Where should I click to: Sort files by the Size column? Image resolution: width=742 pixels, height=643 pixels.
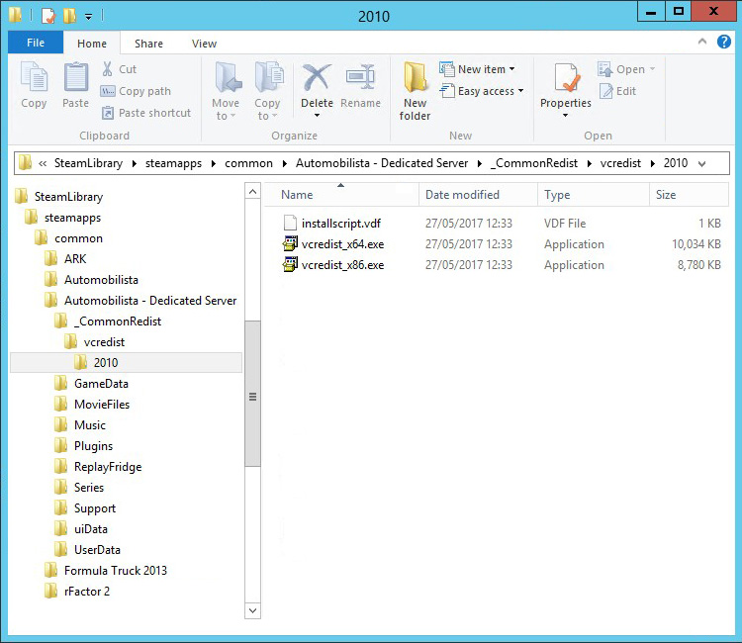pyautogui.click(x=689, y=195)
